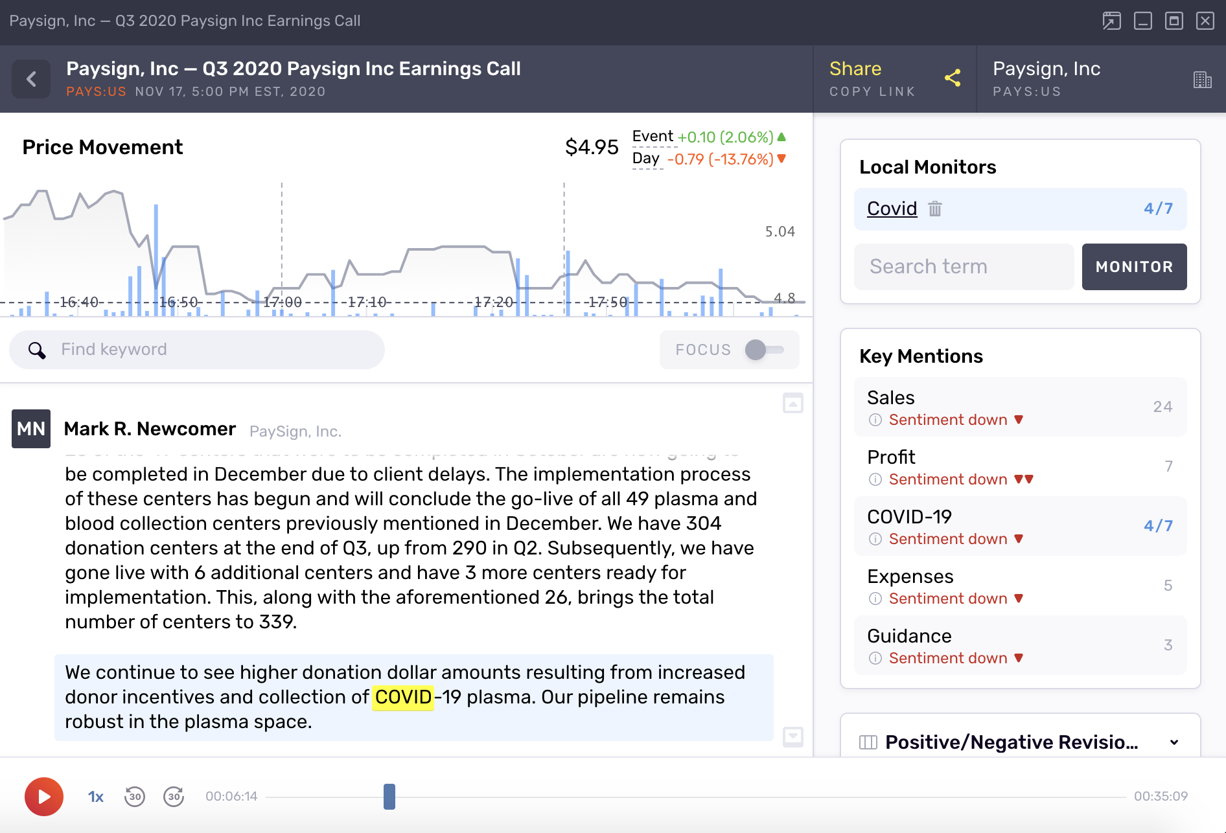Click the pop-out window icon in title bar
1226x833 pixels.
(x=1112, y=21)
